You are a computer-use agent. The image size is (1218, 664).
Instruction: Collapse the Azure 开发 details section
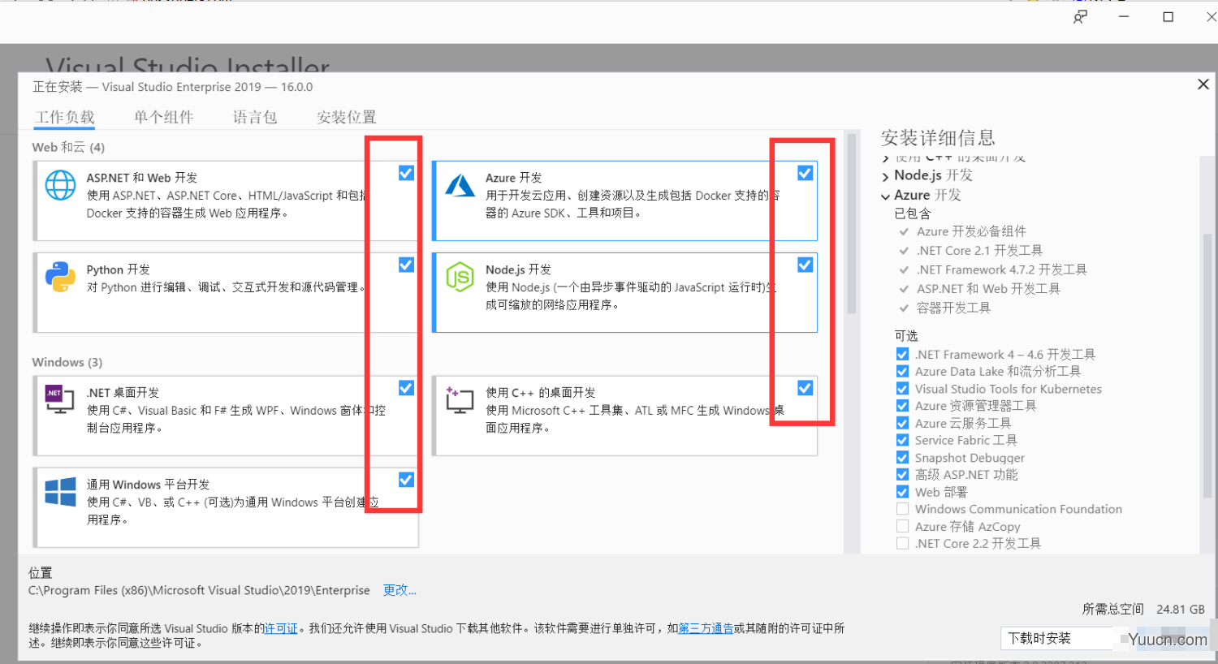[885, 196]
